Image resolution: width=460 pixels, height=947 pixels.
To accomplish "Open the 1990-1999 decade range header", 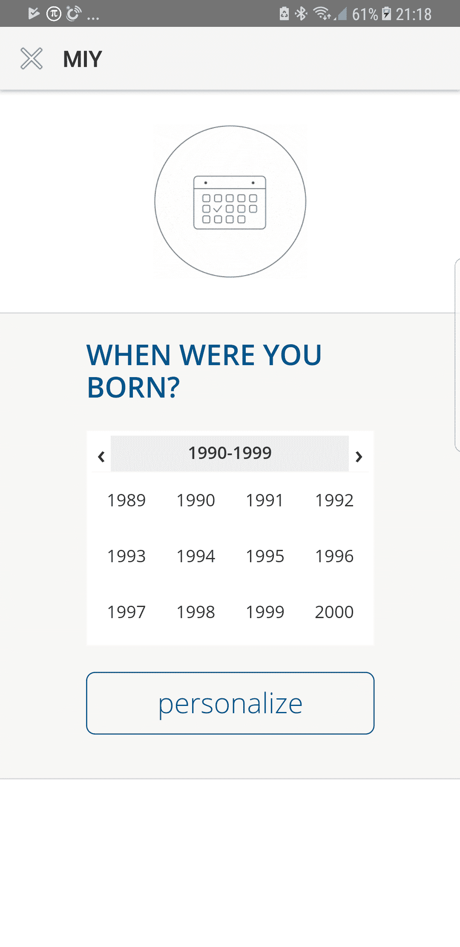I will point(230,453).
